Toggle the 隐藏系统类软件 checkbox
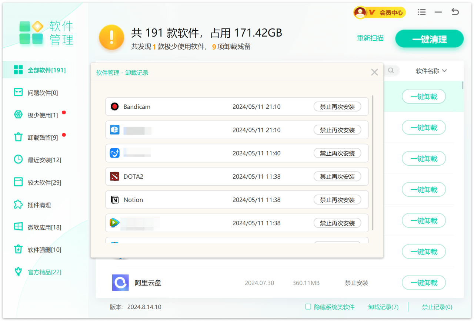The height and width of the screenshot is (321, 474). (x=308, y=307)
